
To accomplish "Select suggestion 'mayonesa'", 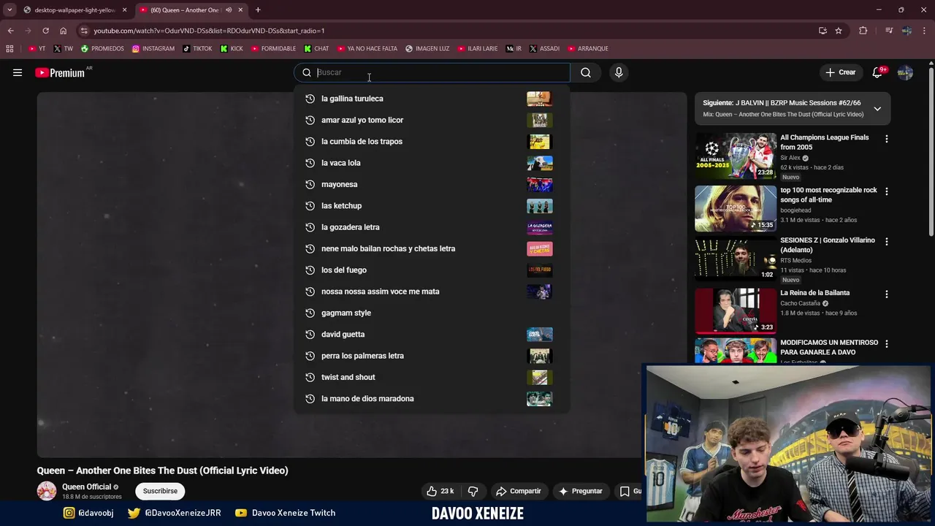I will pos(432,184).
